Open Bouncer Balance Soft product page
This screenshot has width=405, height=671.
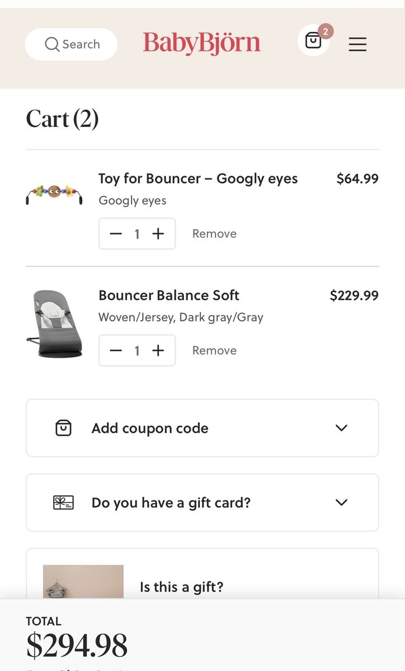(x=169, y=295)
